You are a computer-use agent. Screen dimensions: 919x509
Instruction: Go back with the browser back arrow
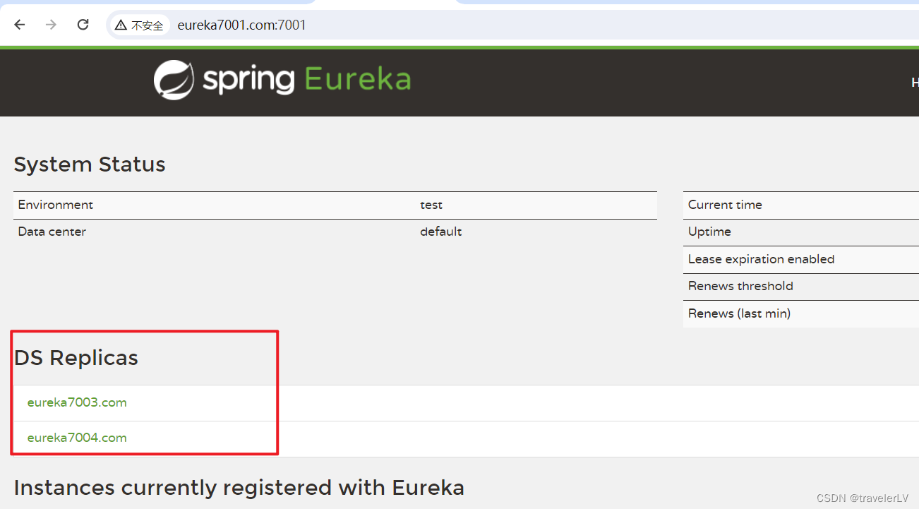[20, 25]
